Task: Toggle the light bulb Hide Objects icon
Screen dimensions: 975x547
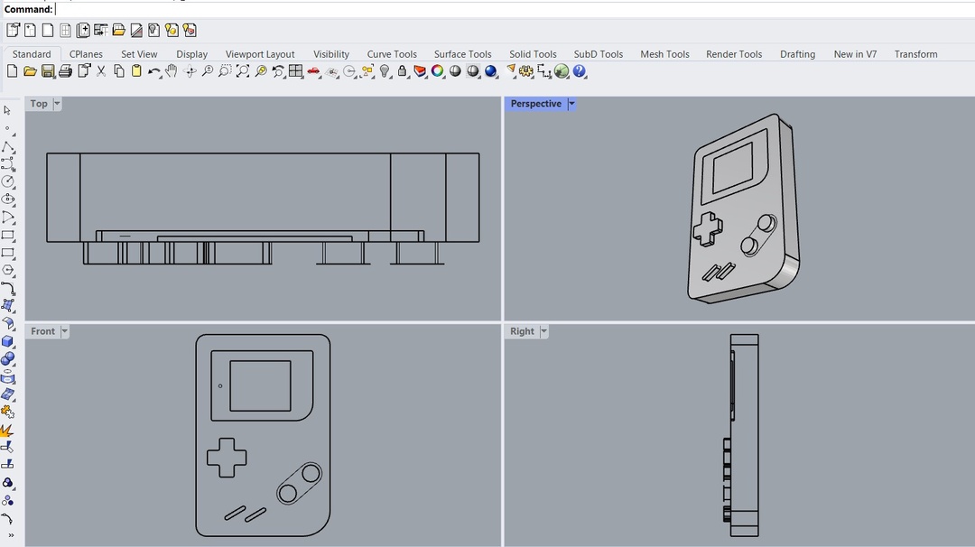Action: [385, 71]
